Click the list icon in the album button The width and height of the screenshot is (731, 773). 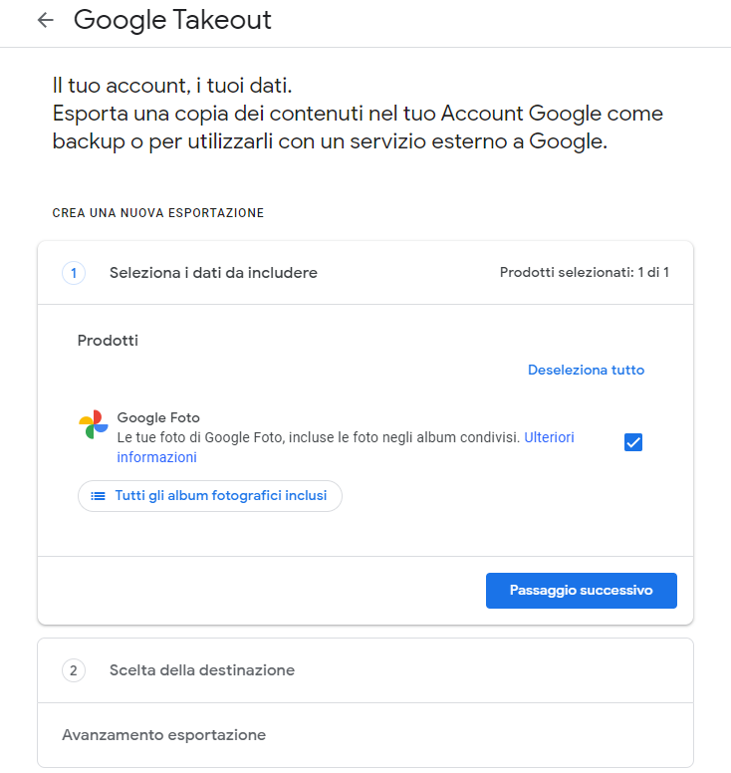pyautogui.click(x=98, y=496)
